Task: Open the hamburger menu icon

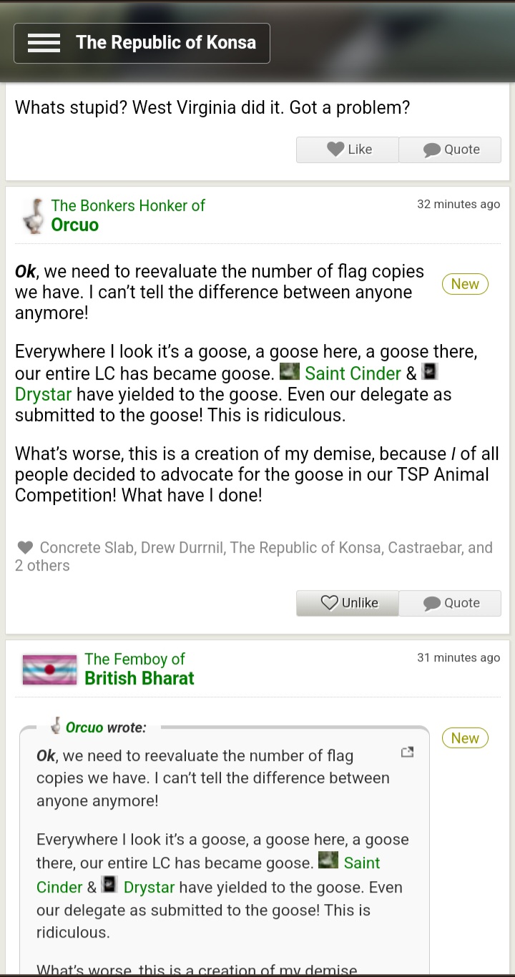Action: pos(44,43)
